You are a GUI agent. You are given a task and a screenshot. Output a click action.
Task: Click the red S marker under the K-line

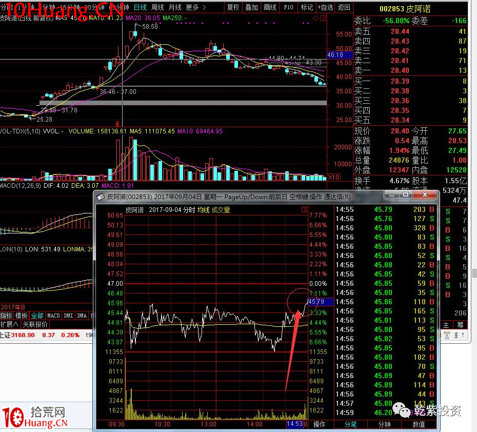tap(117, 124)
